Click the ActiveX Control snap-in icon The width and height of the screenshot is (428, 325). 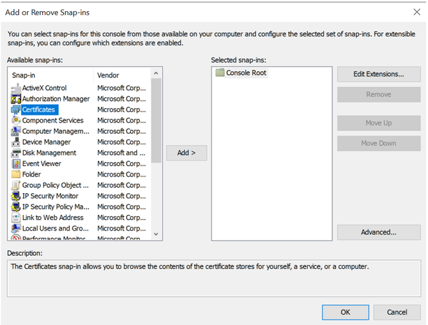point(16,88)
